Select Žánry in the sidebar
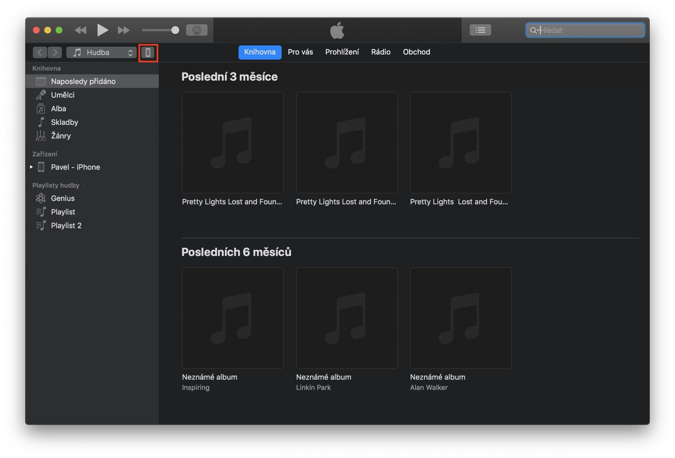 pyautogui.click(x=61, y=135)
